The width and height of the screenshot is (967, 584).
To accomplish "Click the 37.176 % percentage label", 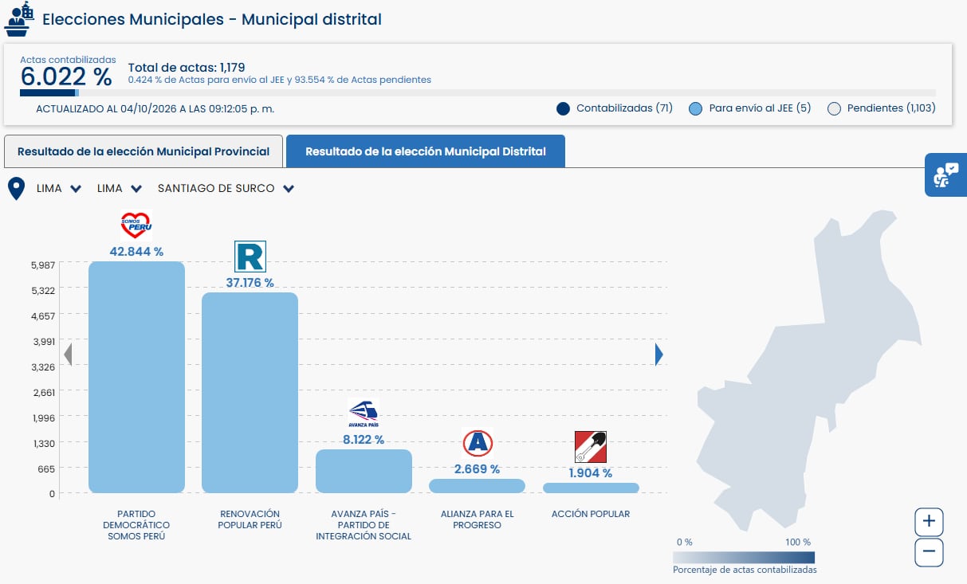I will click(x=250, y=283).
